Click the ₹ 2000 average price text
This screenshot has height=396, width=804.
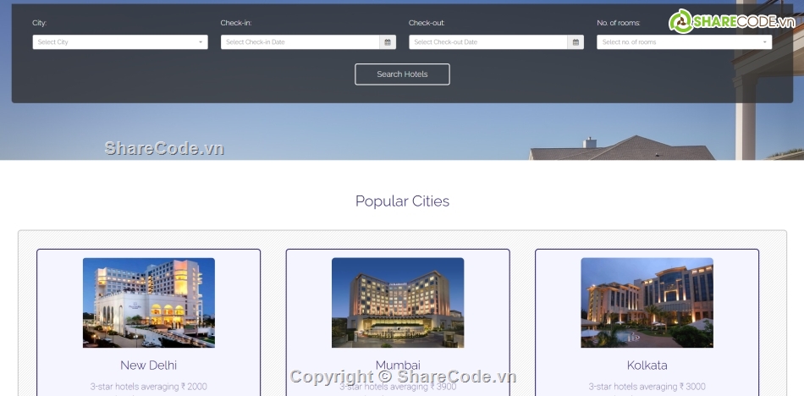[194, 387]
